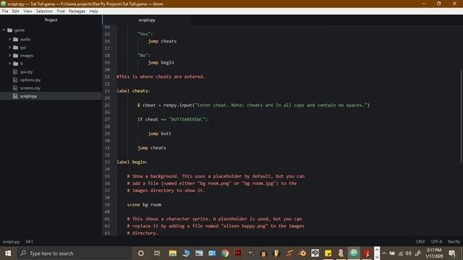Viewport: 463px width, 260px height.
Task: Switch to Atom on taskbar
Action: (354, 253)
